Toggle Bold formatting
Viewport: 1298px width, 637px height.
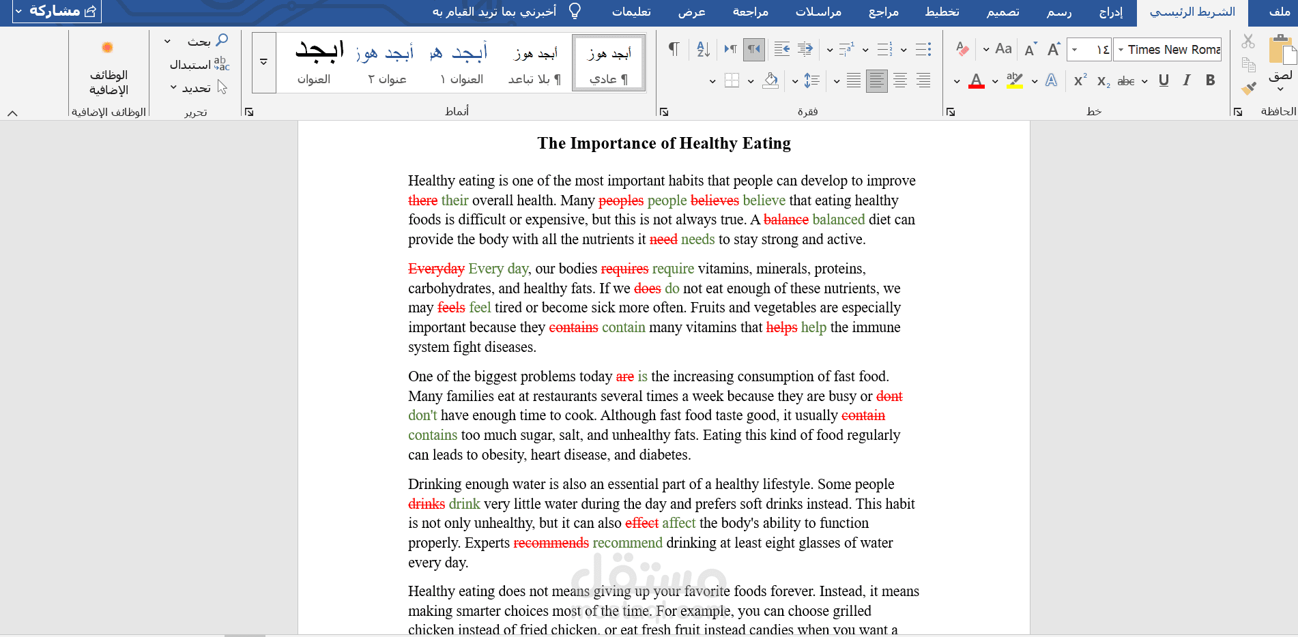(1210, 80)
